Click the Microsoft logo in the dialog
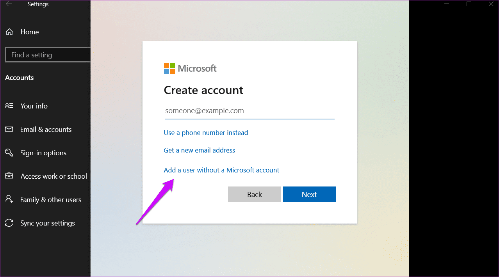This screenshot has width=499, height=277. coord(190,68)
